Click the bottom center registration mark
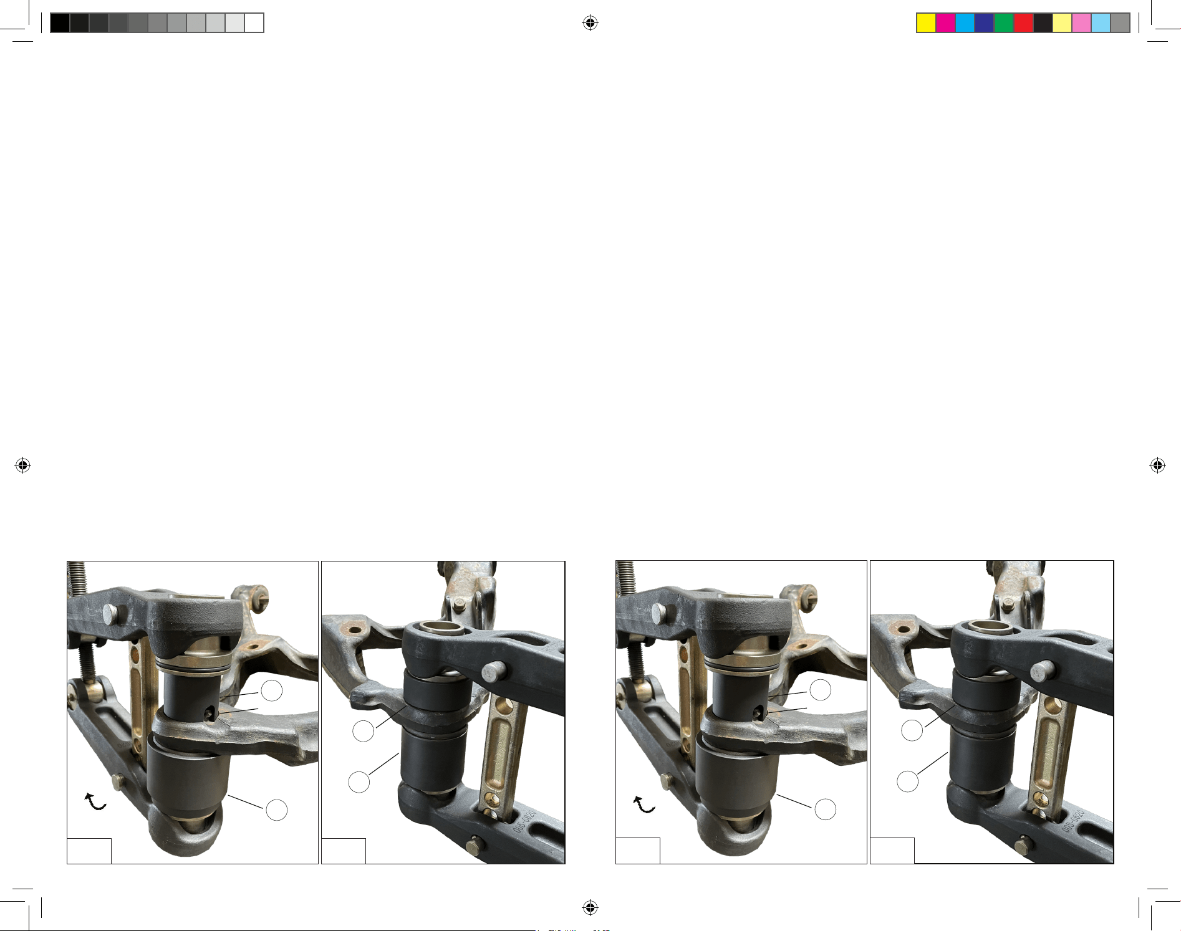The image size is (1181, 931). click(x=590, y=907)
